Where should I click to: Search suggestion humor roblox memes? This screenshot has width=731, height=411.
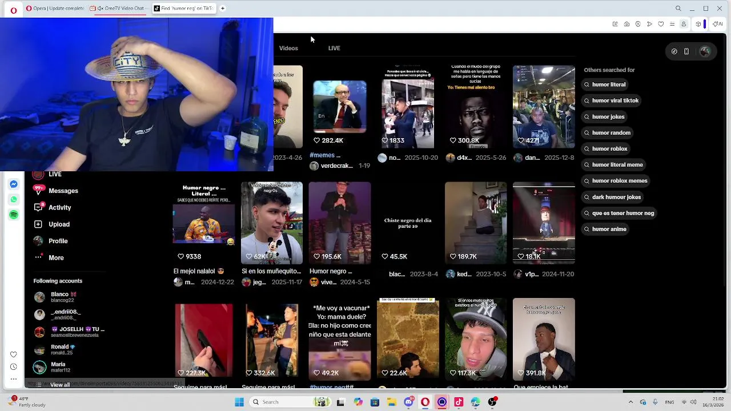click(616, 181)
